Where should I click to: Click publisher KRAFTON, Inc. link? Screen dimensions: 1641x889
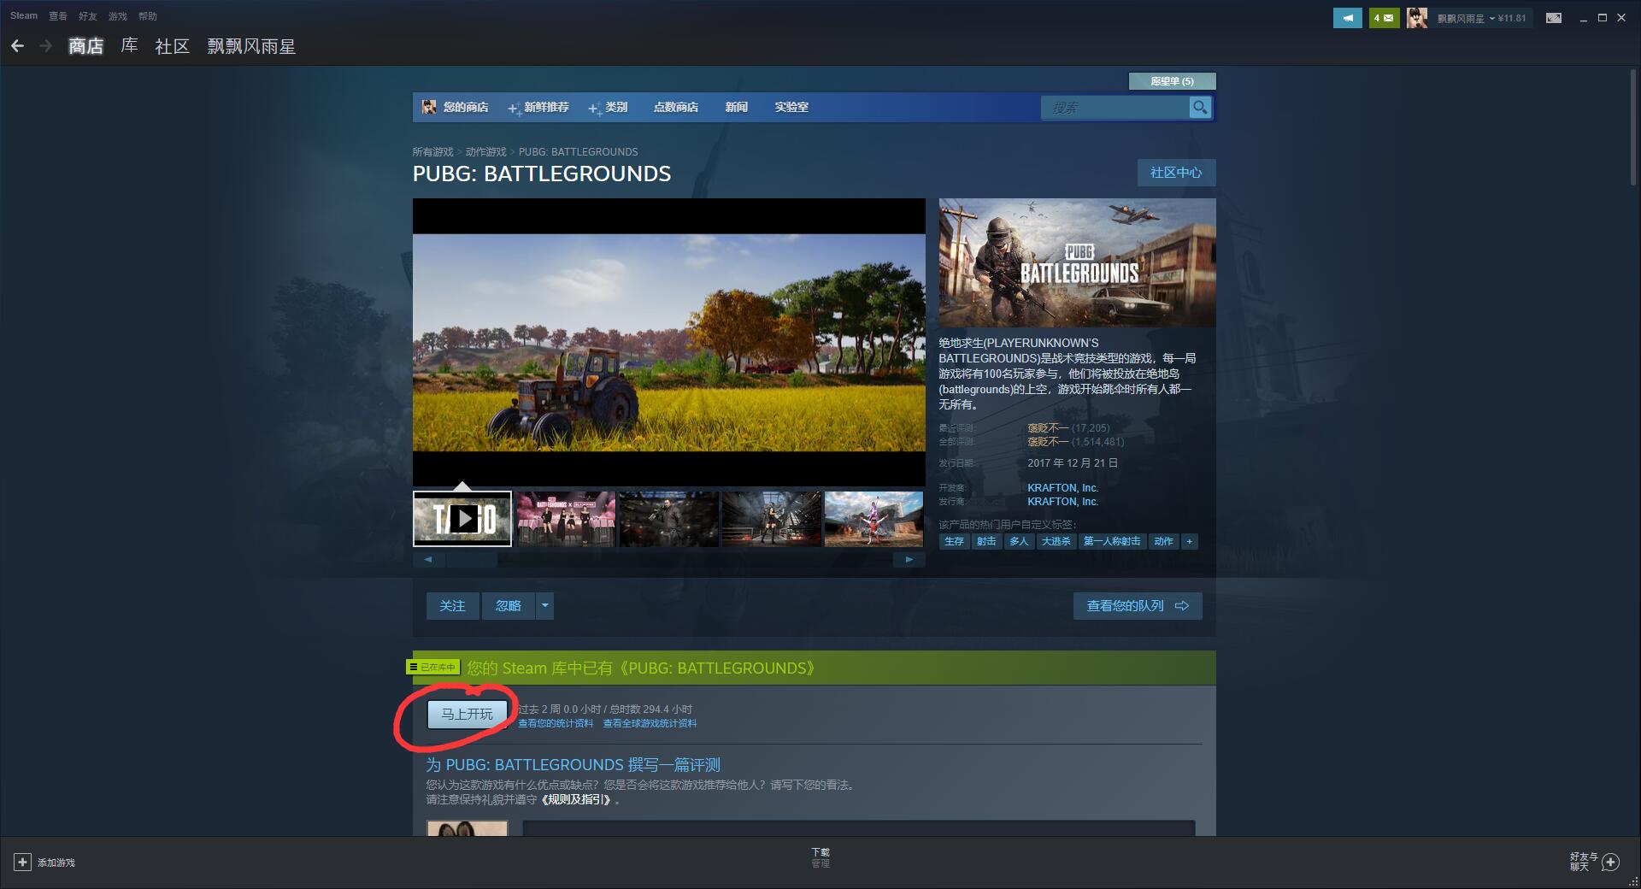(1062, 502)
